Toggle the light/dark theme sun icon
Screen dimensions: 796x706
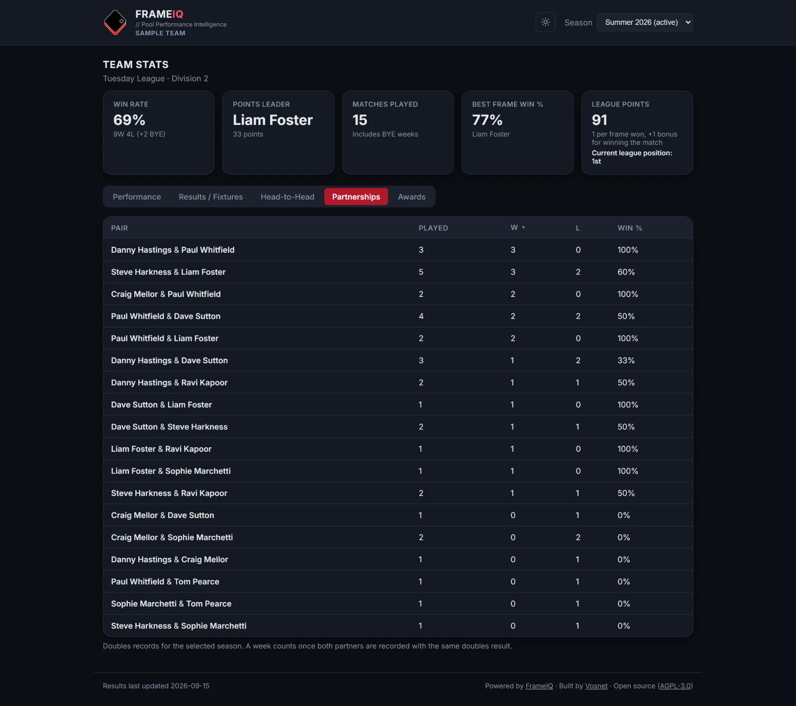pyautogui.click(x=545, y=22)
